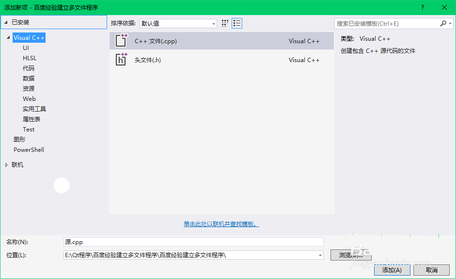Click the 联机 label
Screen dimensions: 456x279
tap(17, 165)
